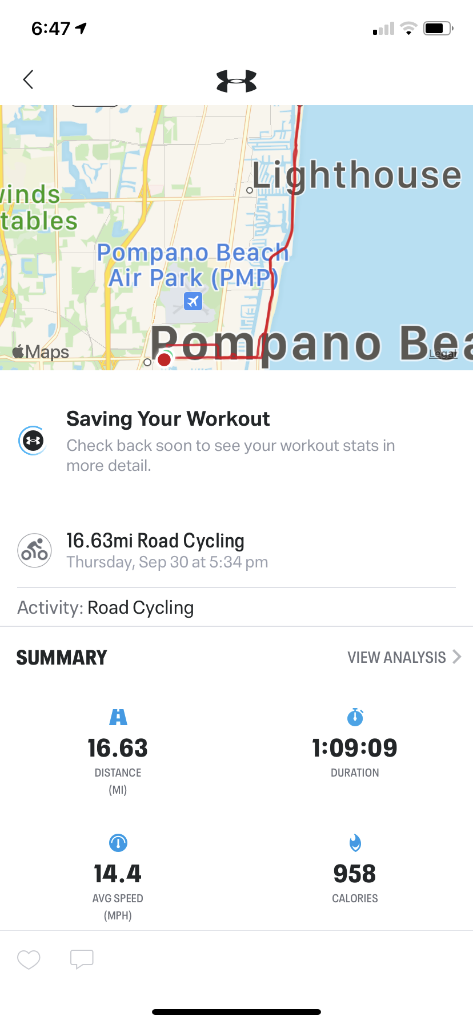Select the 16.63mi Road Cycling title
The height and width of the screenshot is (1024, 473).
coord(155,541)
